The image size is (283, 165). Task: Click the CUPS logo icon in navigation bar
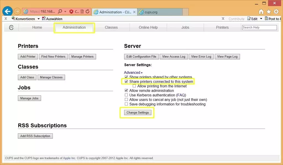(x=11, y=28)
